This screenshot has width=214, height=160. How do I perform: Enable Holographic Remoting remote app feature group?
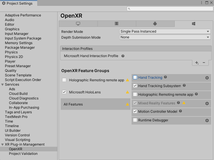pyautogui.click(x=64, y=80)
